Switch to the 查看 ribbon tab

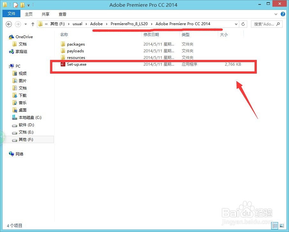[63, 14]
